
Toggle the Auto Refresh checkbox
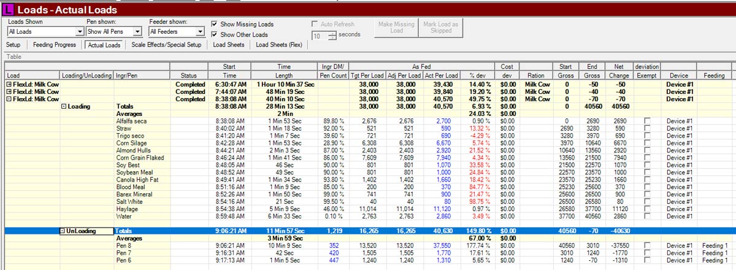(315, 24)
